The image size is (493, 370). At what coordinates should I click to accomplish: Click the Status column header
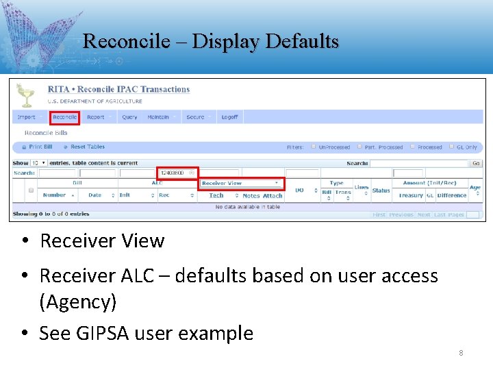[x=381, y=190]
